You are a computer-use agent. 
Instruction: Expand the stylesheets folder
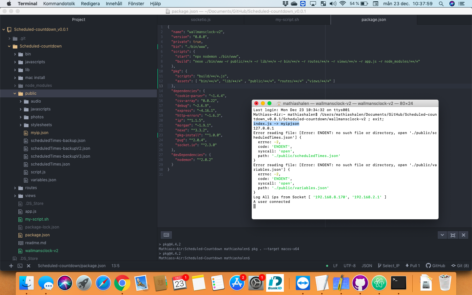(x=21, y=125)
